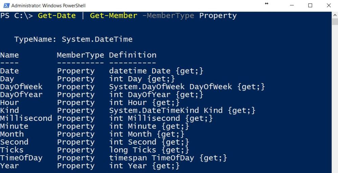Click the Definition column header
Viewport: 338px width, 173px height.
[x=133, y=55]
